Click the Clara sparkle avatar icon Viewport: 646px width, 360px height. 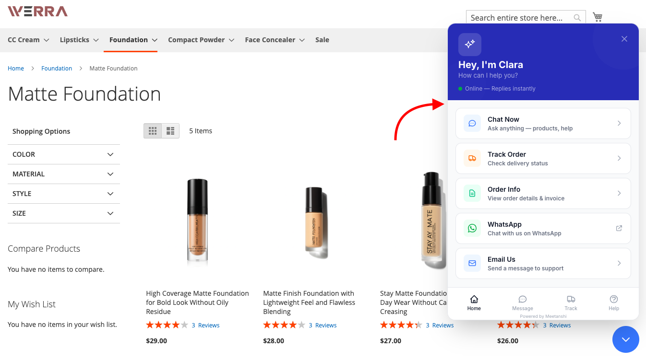click(x=470, y=45)
